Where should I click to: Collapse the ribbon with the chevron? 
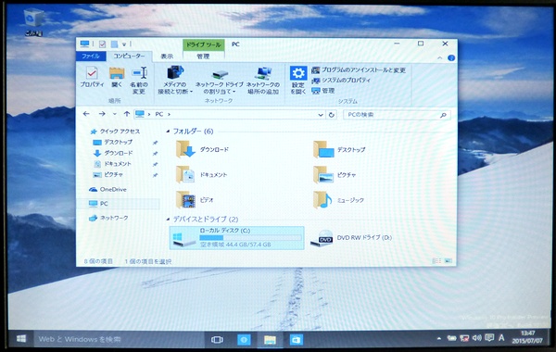[x=440, y=57]
